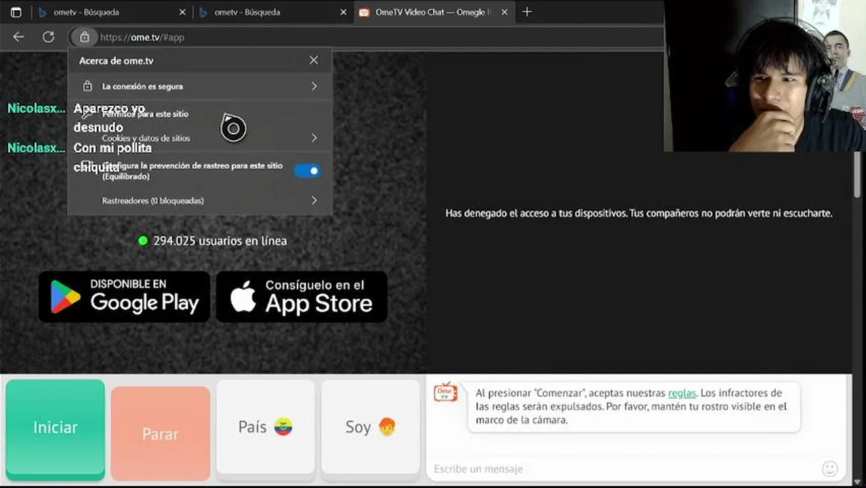Click the lock icon beside La conexión es segura
Viewport: 866px width, 488px height.
click(87, 86)
